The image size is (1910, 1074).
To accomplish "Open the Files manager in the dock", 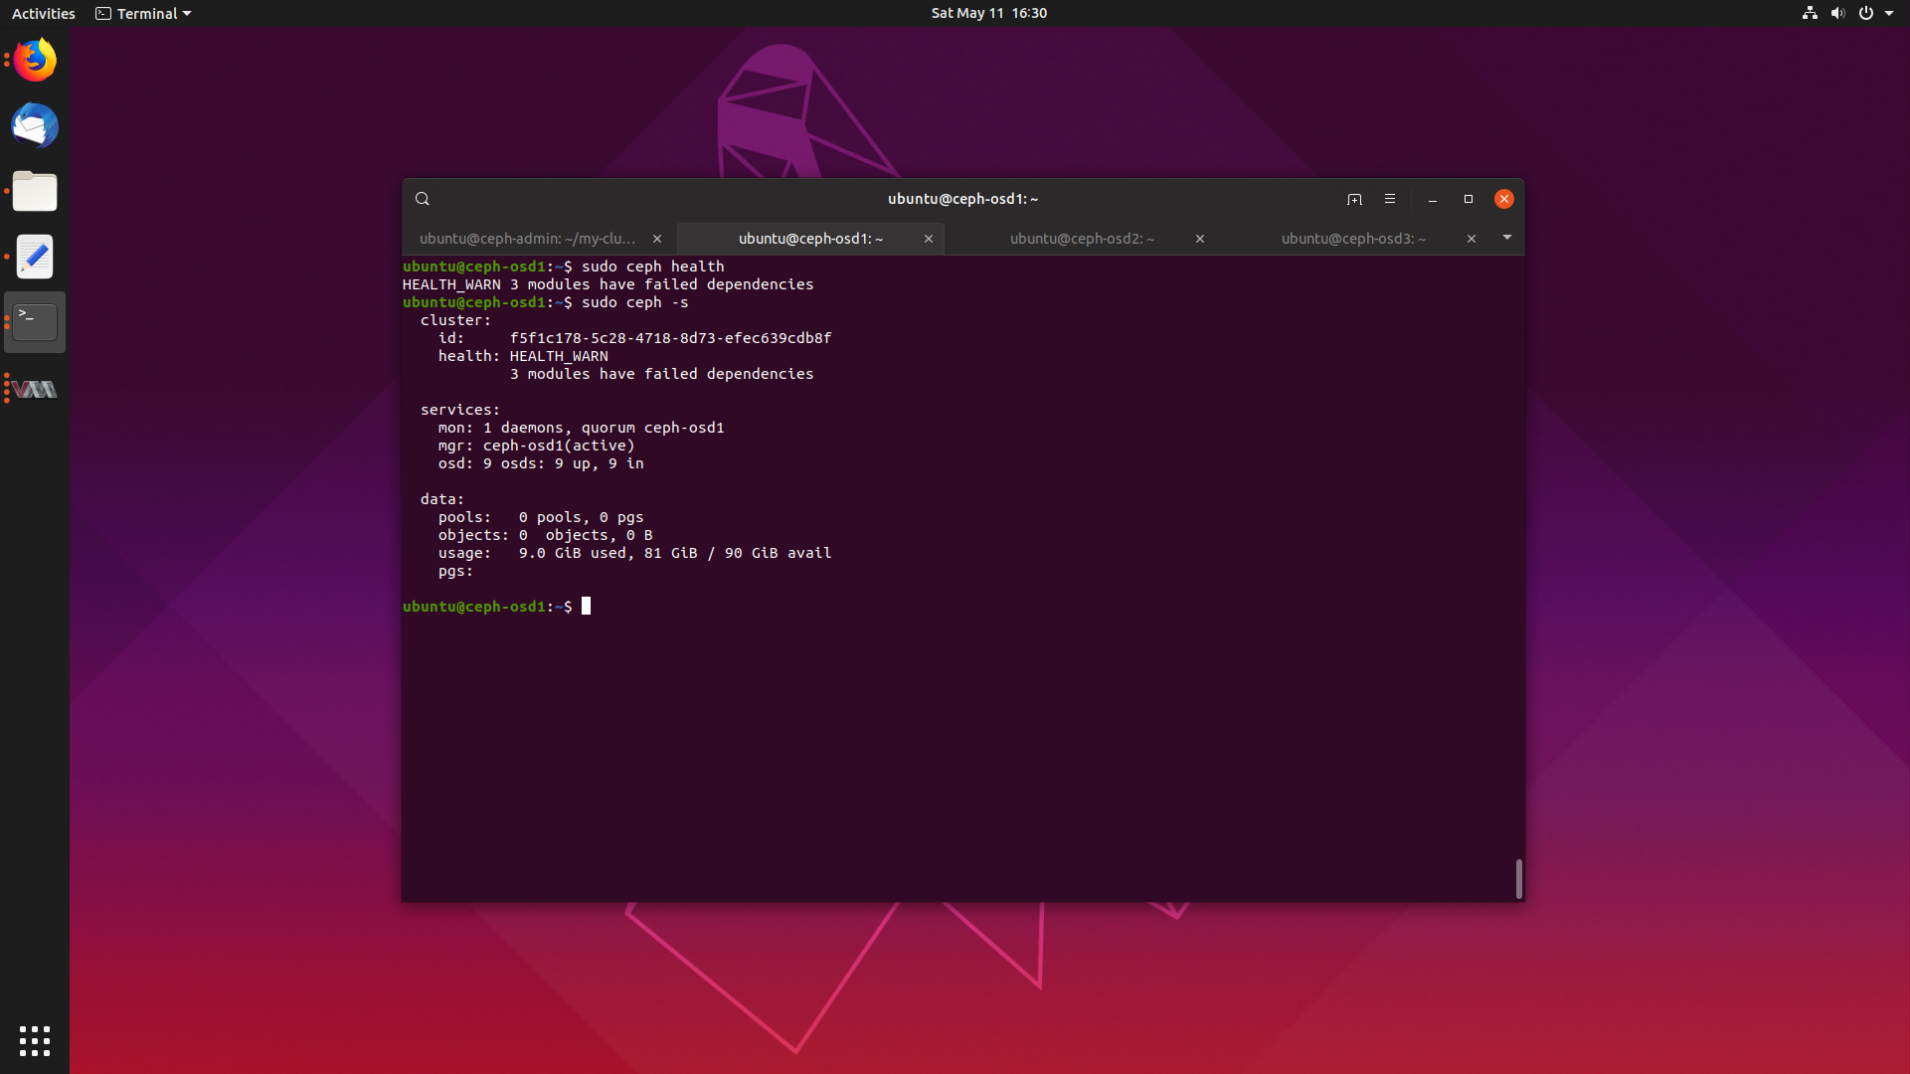I will (x=35, y=192).
